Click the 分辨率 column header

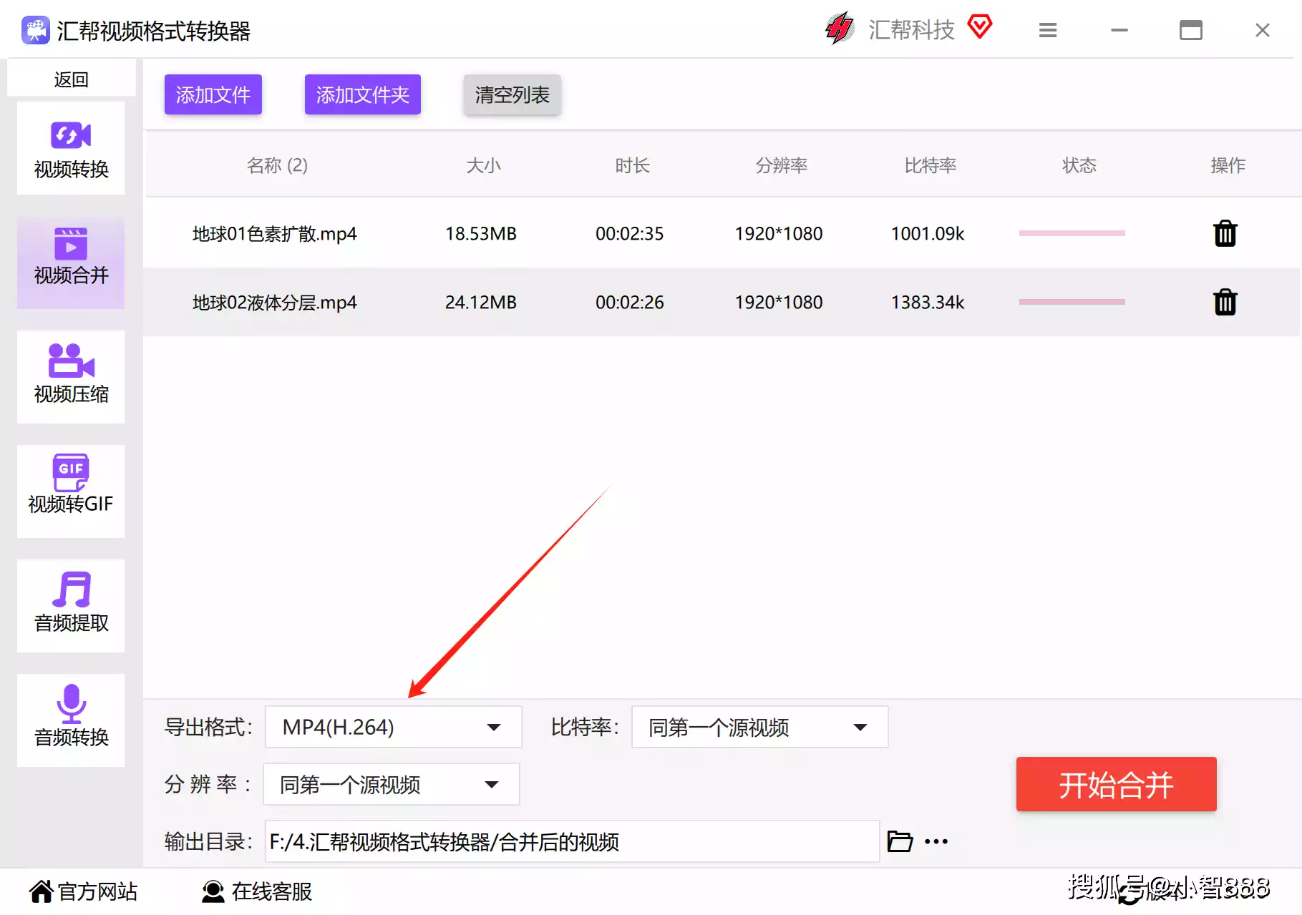point(781,165)
